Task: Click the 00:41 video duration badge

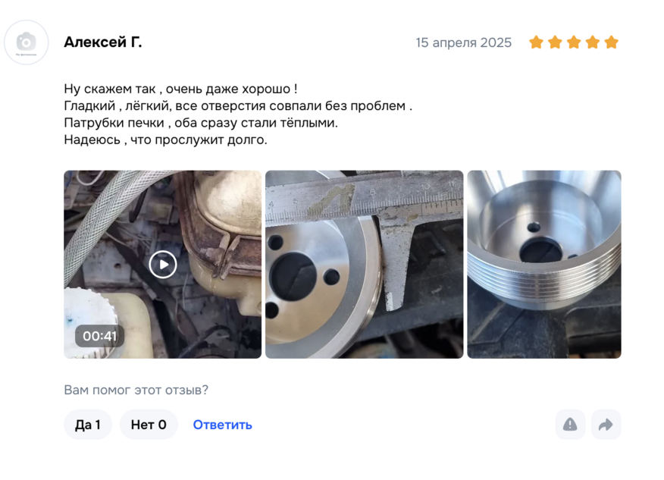Action: pos(99,336)
